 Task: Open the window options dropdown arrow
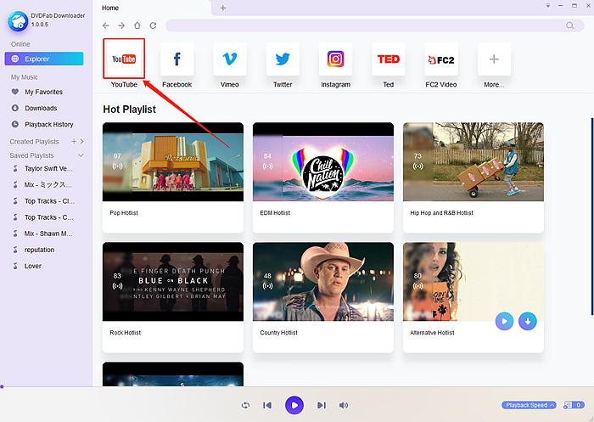coord(548,6)
